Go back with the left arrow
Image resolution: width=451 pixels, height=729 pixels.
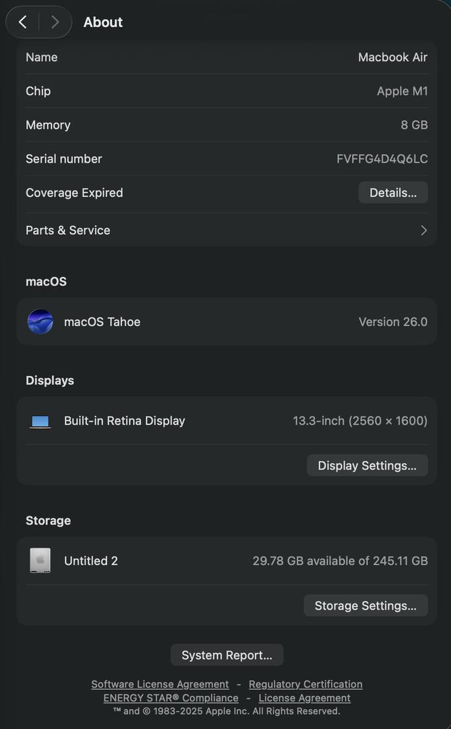click(23, 22)
